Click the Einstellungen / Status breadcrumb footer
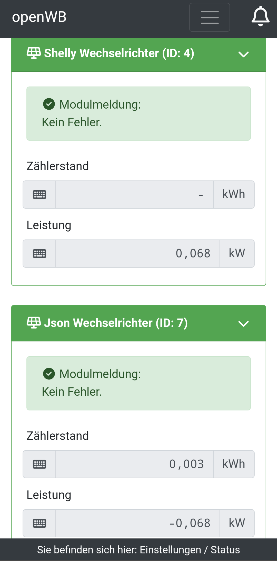 coord(138,550)
